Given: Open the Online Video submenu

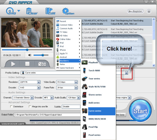Looking at the screenshot, I should (x=68, y=39).
